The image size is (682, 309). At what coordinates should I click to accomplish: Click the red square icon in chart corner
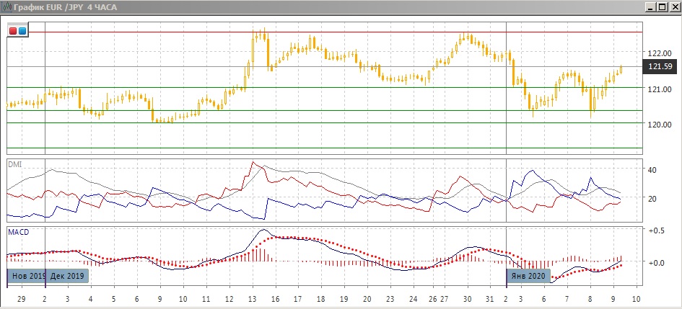click(13, 31)
